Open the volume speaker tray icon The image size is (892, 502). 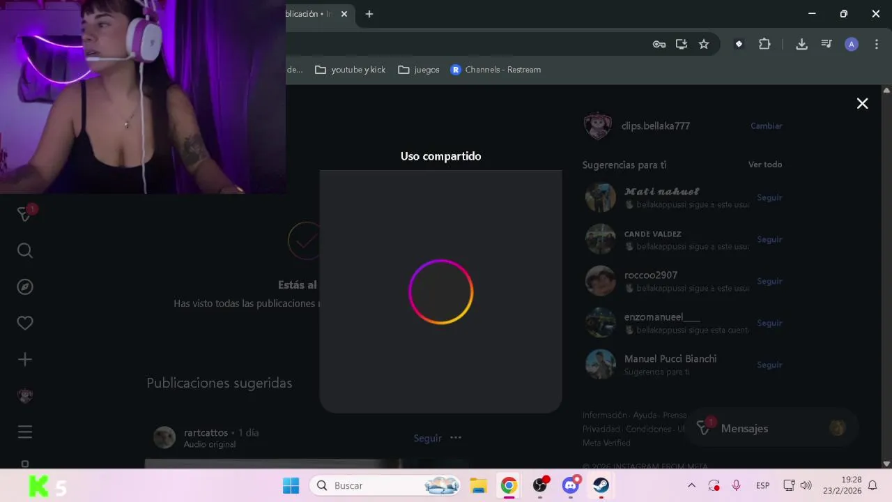tap(806, 485)
